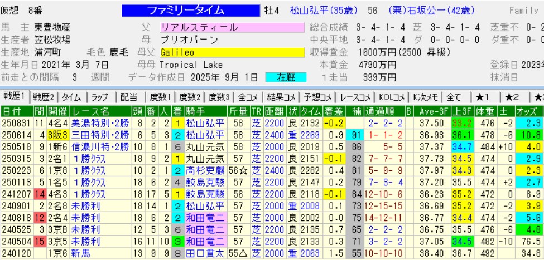The height and width of the screenshot is (260, 544).
Task: Open the ★2 favorites tab
Action: (x=512, y=96)
